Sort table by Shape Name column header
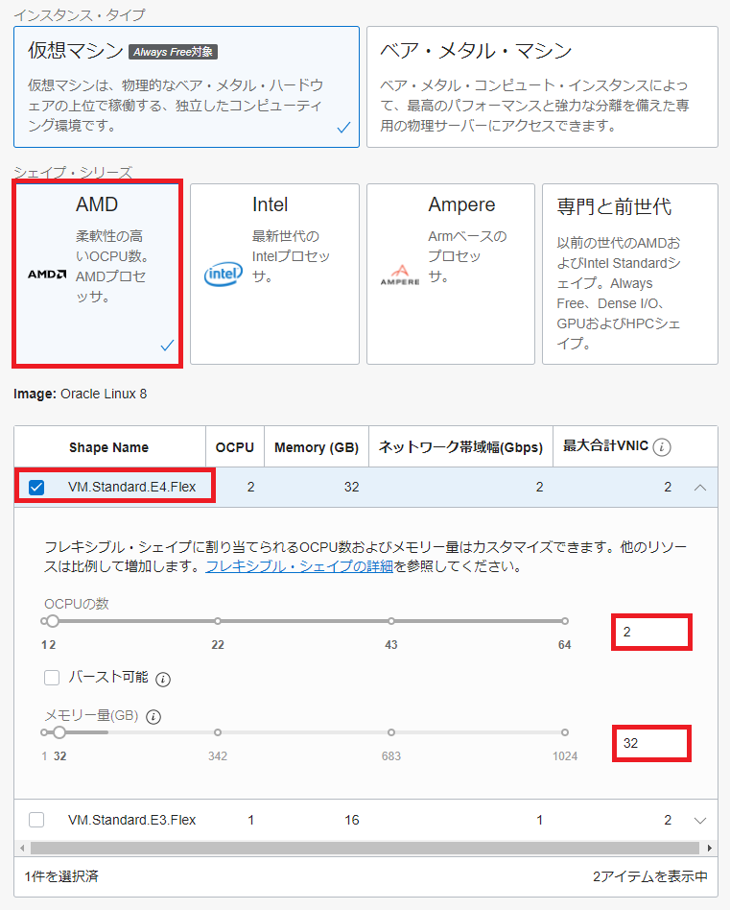 coord(108,447)
